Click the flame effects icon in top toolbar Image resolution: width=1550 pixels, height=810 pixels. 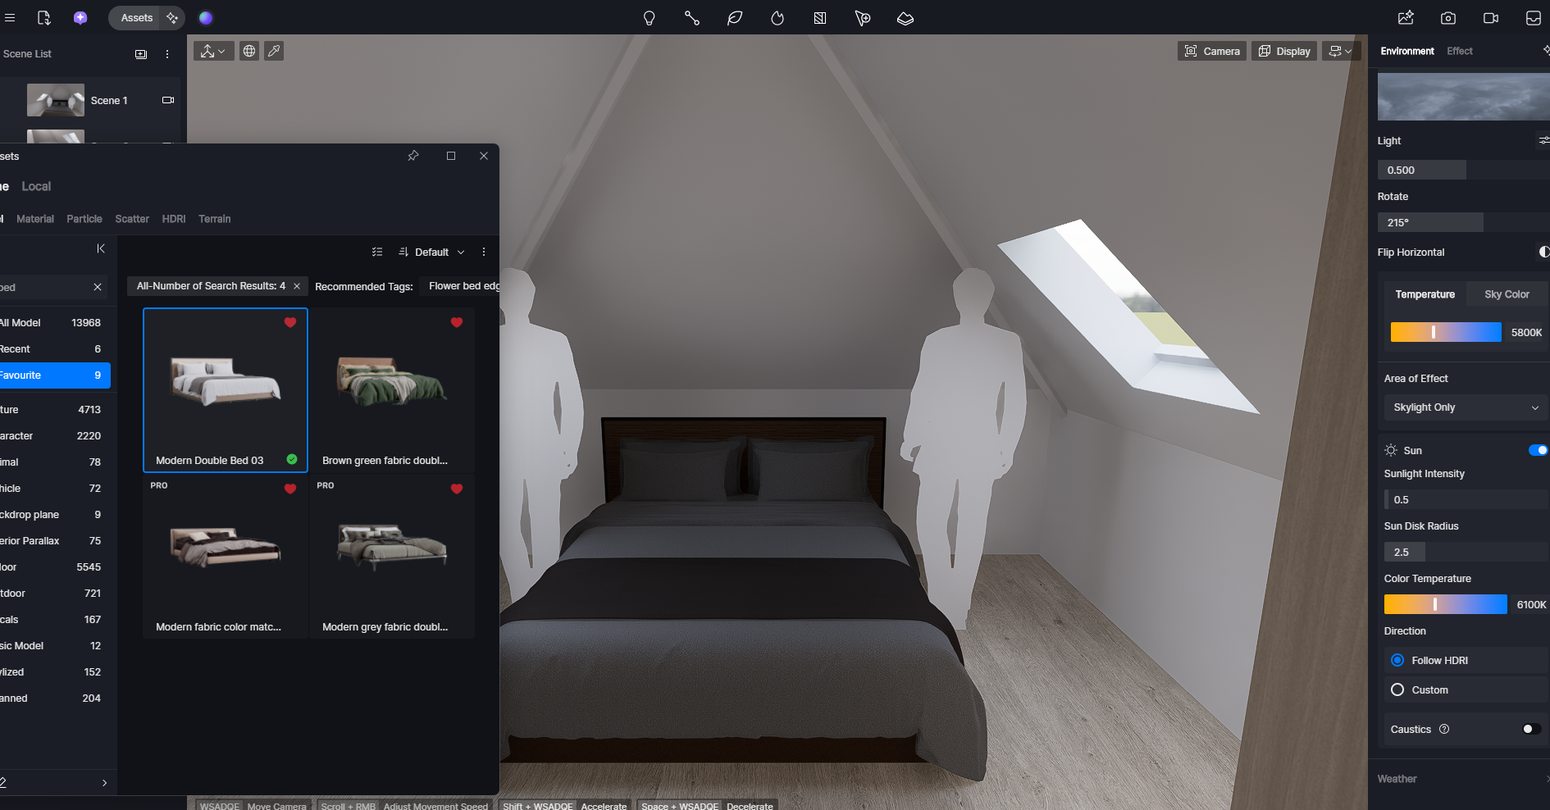tap(777, 18)
